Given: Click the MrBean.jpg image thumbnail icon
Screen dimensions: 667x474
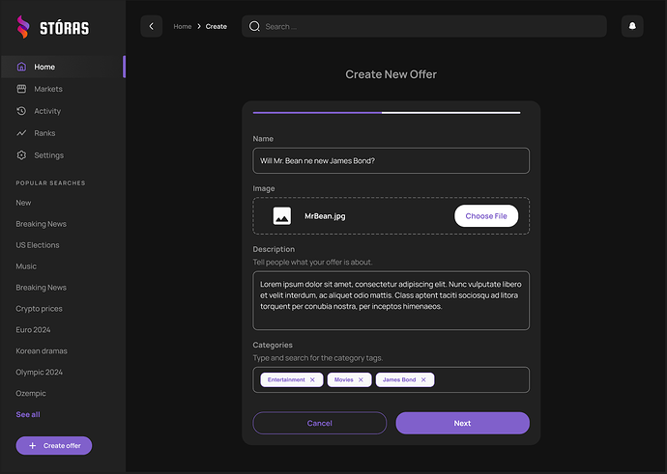Looking at the screenshot, I should [x=282, y=216].
